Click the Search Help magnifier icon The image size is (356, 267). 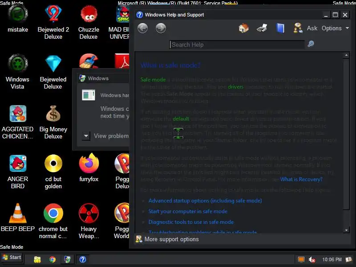(311, 44)
